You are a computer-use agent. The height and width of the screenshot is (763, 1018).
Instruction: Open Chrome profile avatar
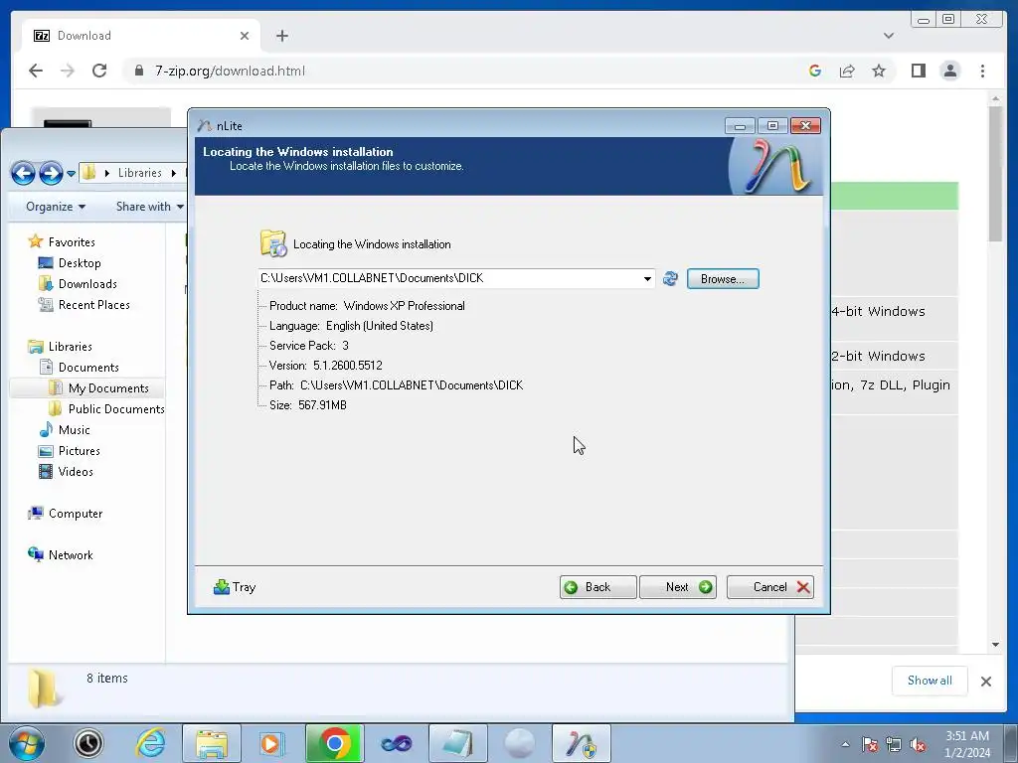click(949, 71)
